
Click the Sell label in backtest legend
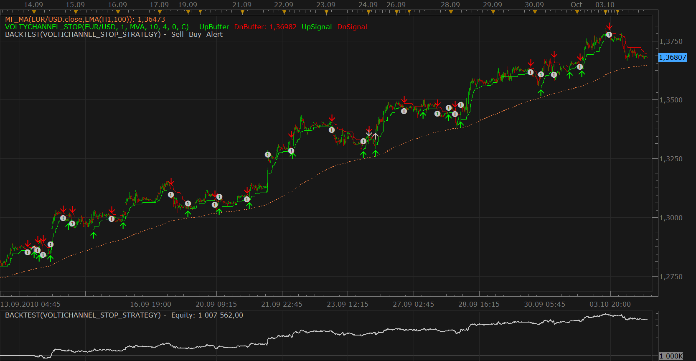coord(177,34)
